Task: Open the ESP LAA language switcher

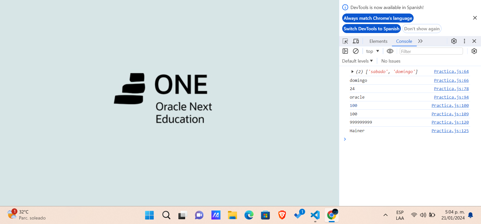Action: 400,215
